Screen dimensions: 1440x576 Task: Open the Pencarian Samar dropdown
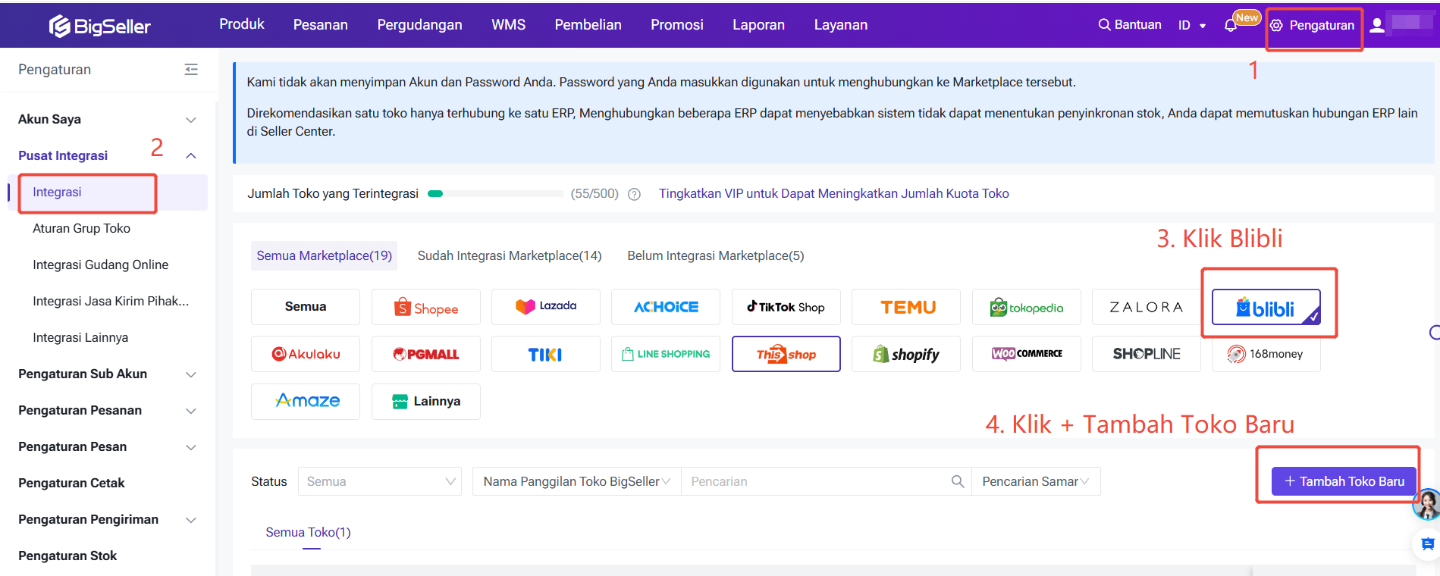click(1035, 481)
